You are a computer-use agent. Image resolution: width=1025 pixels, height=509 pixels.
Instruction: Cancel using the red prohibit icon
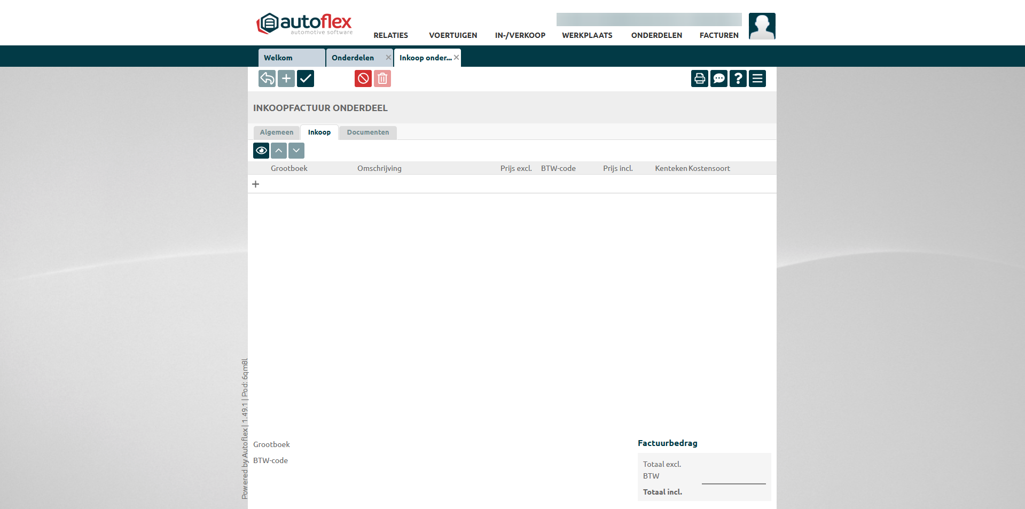363,79
